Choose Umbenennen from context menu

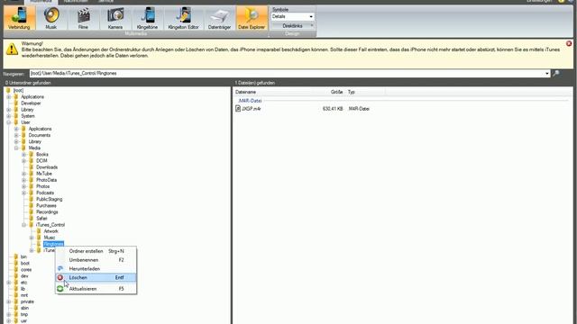96,260
